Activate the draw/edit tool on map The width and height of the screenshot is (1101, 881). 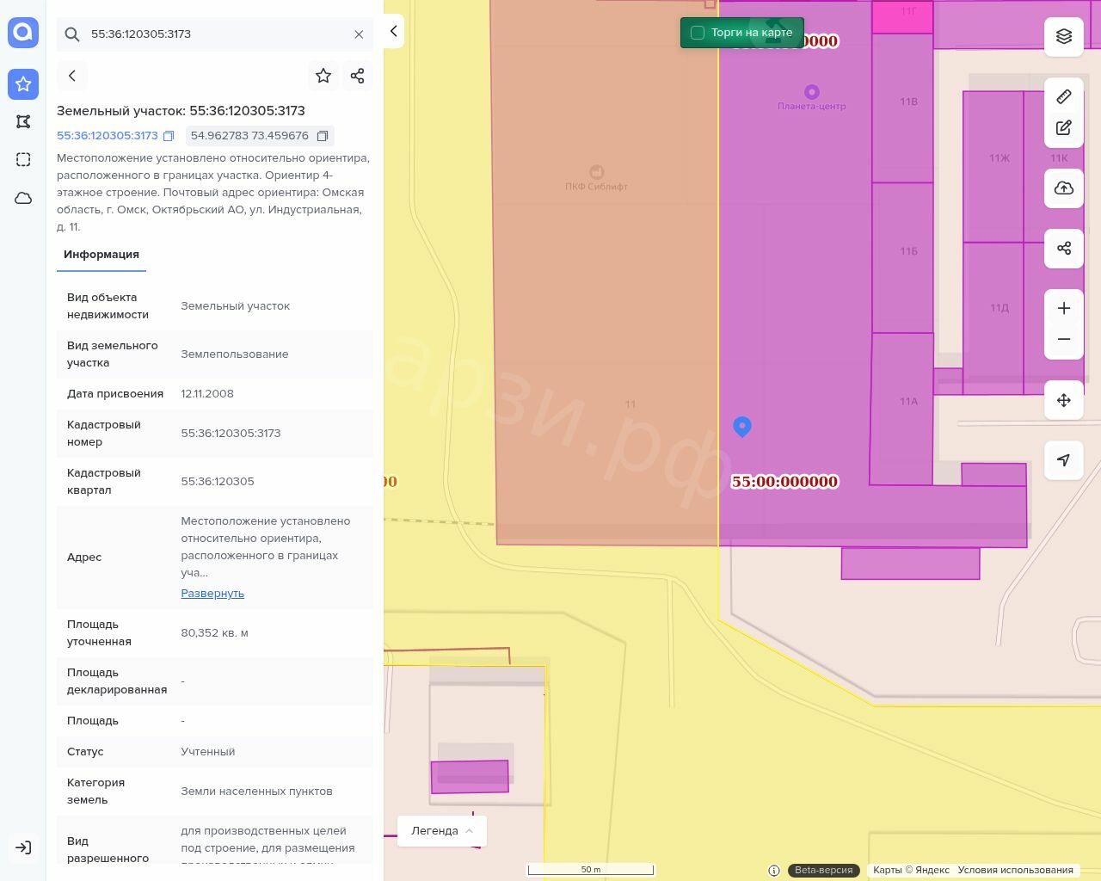click(1063, 128)
